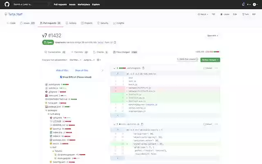Open the Commits tab of the pull request
262x164 pixels.
79,52
